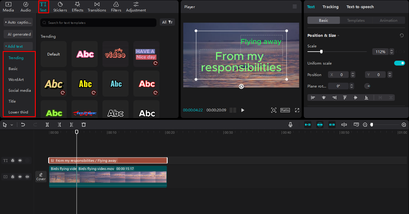
Task: Align text left icon
Action: 313,98
